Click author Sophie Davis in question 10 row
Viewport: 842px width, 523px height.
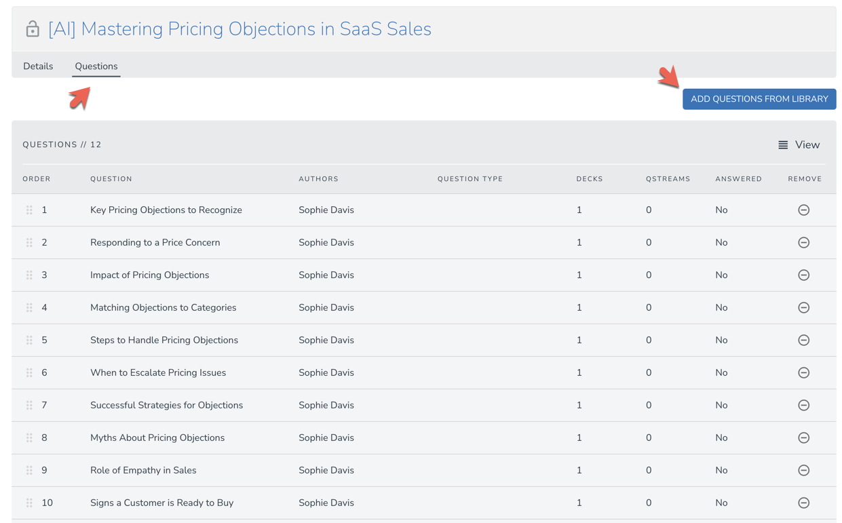click(x=326, y=503)
